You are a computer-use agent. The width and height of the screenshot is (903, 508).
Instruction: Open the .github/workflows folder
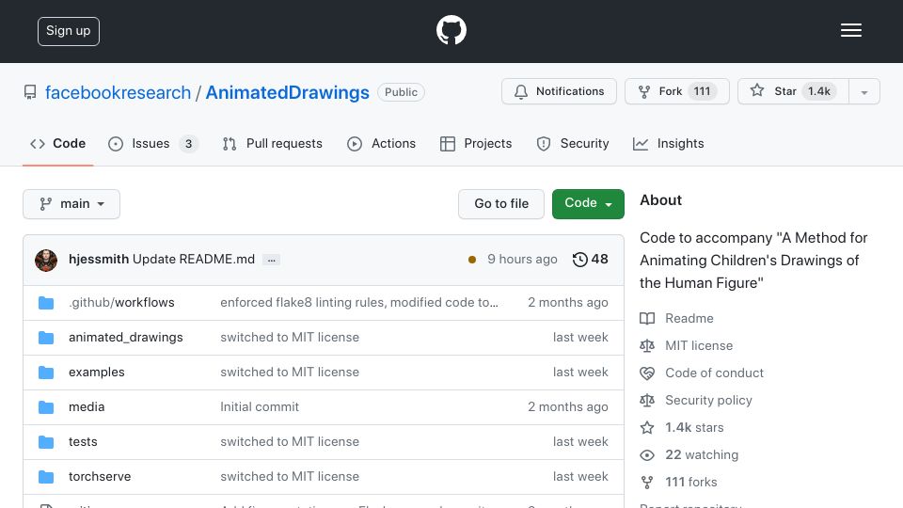[x=121, y=302]
